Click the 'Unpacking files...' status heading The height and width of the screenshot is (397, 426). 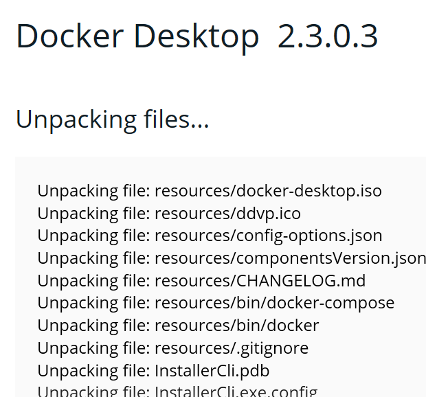(113, 120)
